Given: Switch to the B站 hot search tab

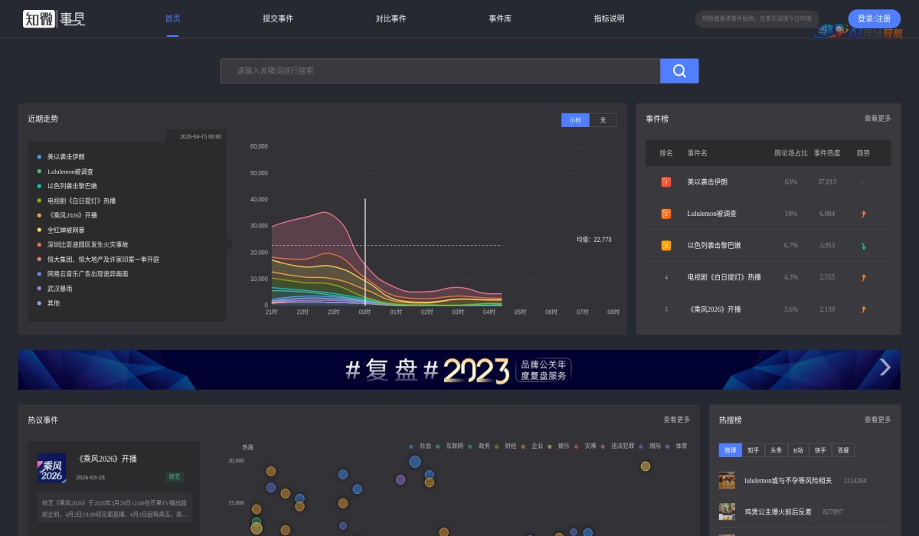Looking at the screenshot, I should [796, 450].
